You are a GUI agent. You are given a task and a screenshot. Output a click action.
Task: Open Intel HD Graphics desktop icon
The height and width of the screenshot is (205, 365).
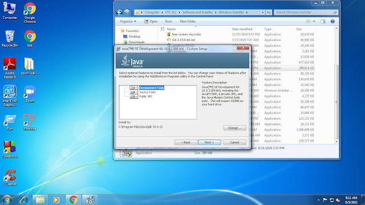tap(10, 96)
